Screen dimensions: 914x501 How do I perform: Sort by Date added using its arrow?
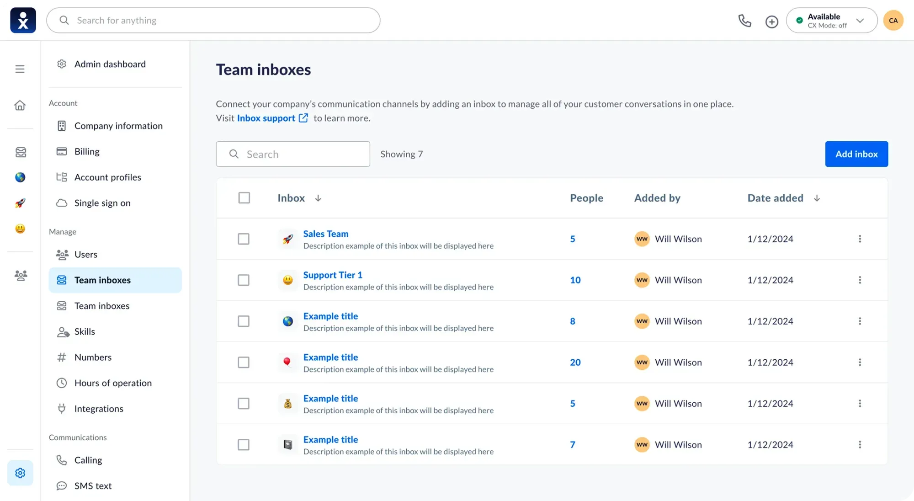817,198
